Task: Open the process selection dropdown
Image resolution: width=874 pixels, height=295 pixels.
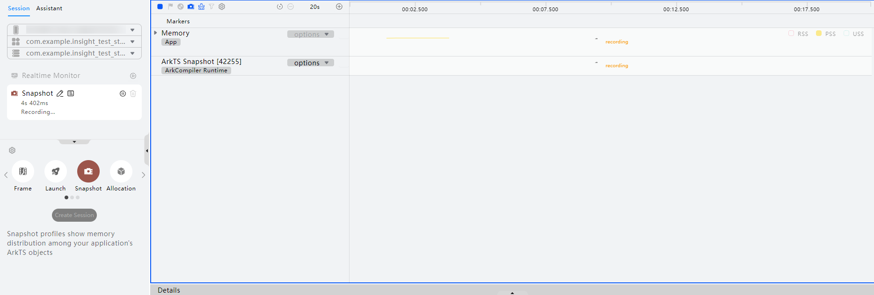Action: point(74,53)
